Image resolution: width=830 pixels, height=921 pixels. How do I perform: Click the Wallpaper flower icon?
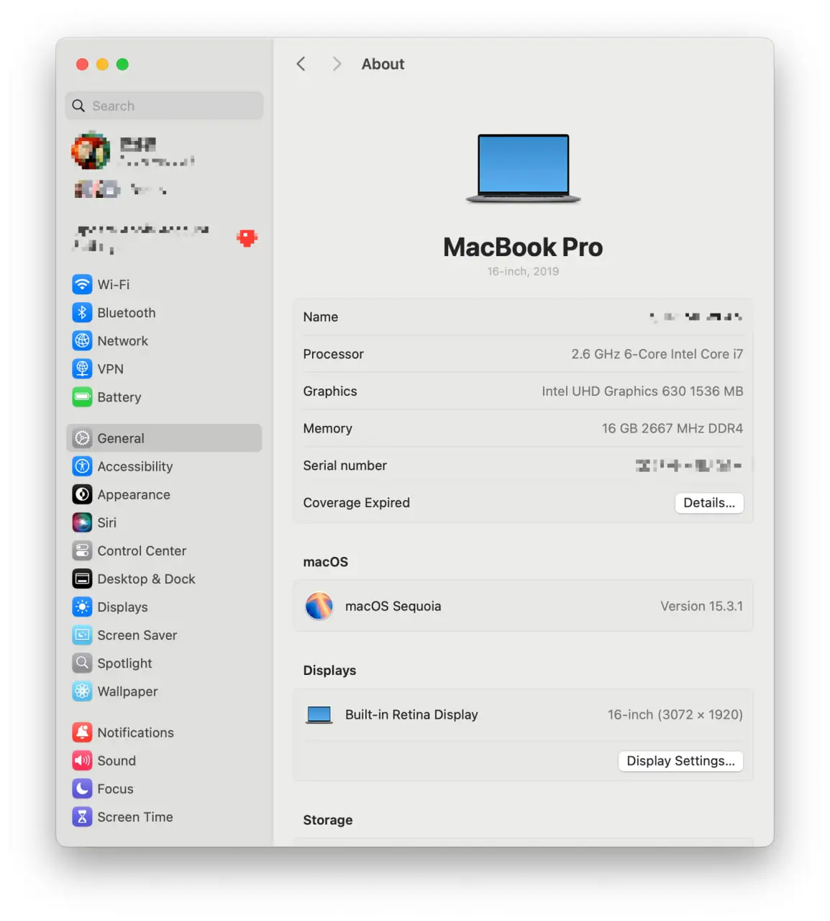click(x=82, y=691)
